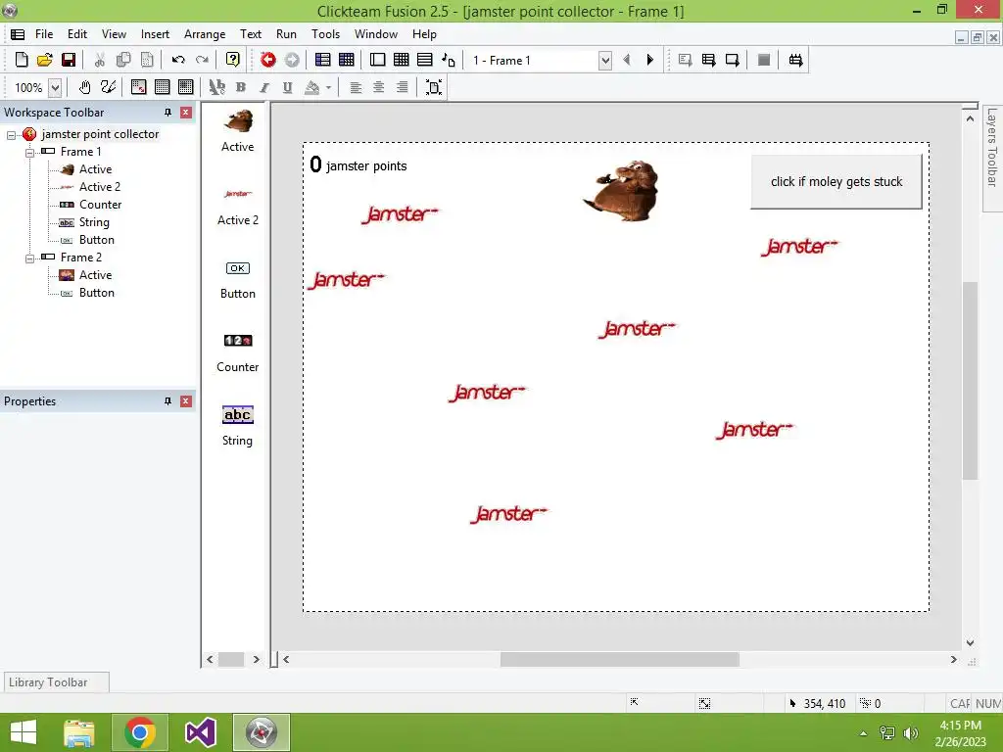Click the center frame zoom icon

(x=434, y=87)
